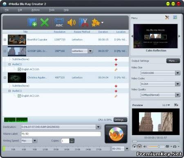Screen dimensions: 184x158
Task: Click the More... output settings button
Action: [x=173, y=61]
